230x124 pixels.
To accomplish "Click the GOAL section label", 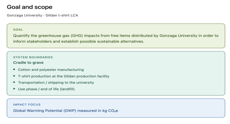I will (18, 30).
